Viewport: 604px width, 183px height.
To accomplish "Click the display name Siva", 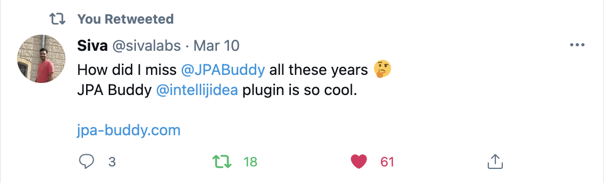I will tap(92, 46).
